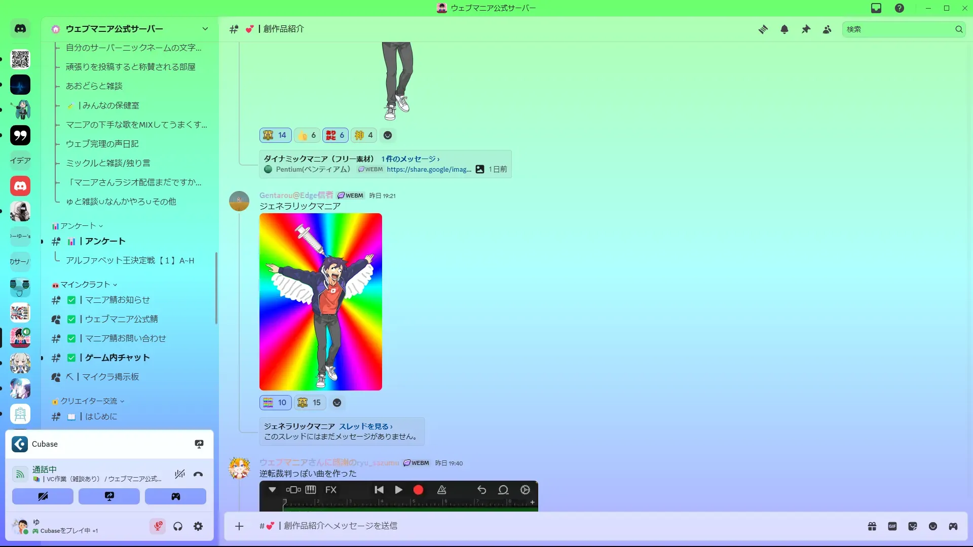Open user settings gear icon
Viewport: 973px width, 547px height.
pyautogui.click(x=198, y=526)
